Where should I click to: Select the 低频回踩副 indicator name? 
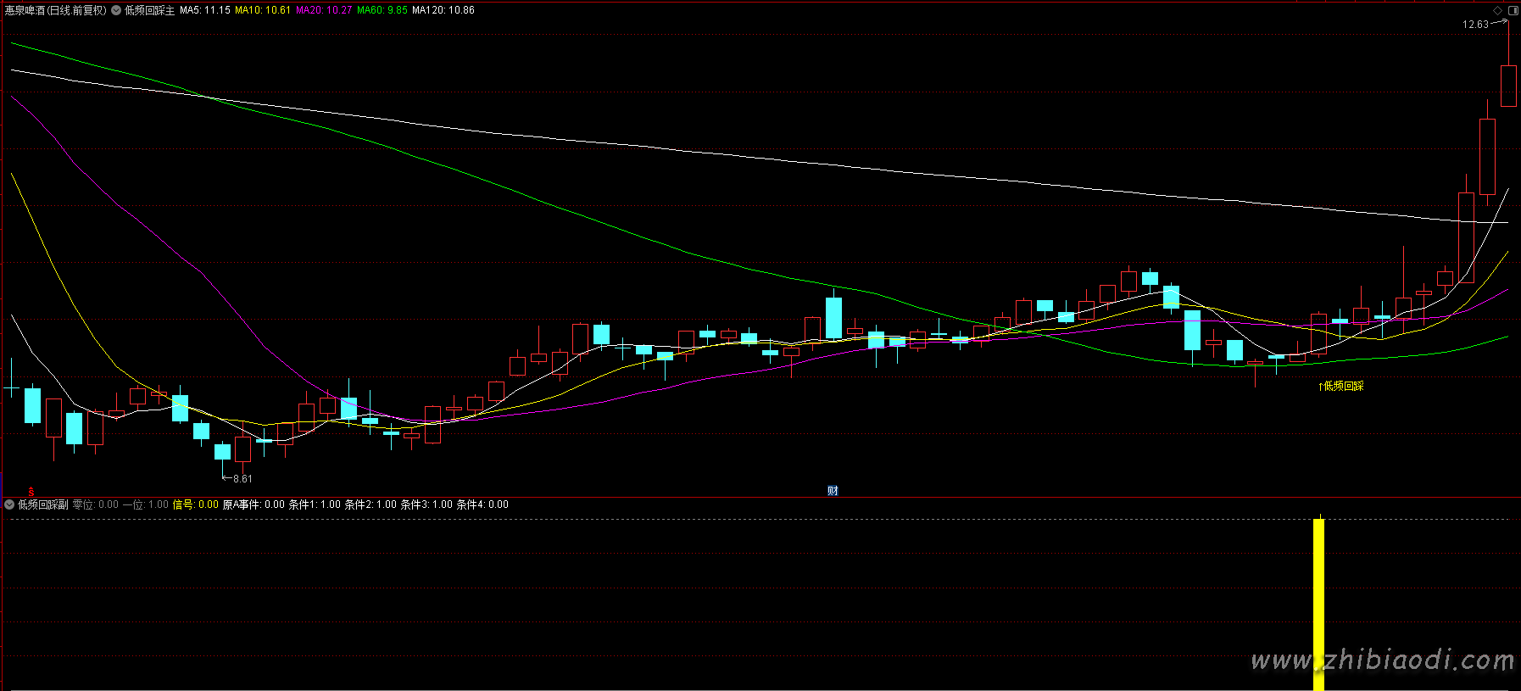[x=43, y=504]
